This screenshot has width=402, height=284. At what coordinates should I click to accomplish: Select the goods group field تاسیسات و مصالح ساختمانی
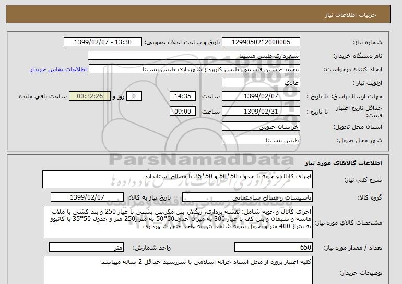[x=247, y=197]
